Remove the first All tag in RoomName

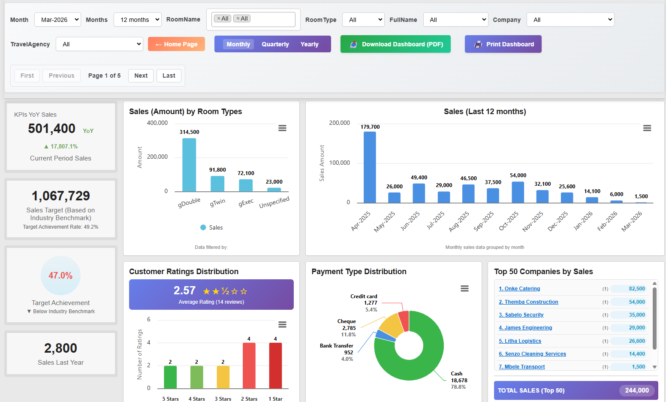click(219, 19)
